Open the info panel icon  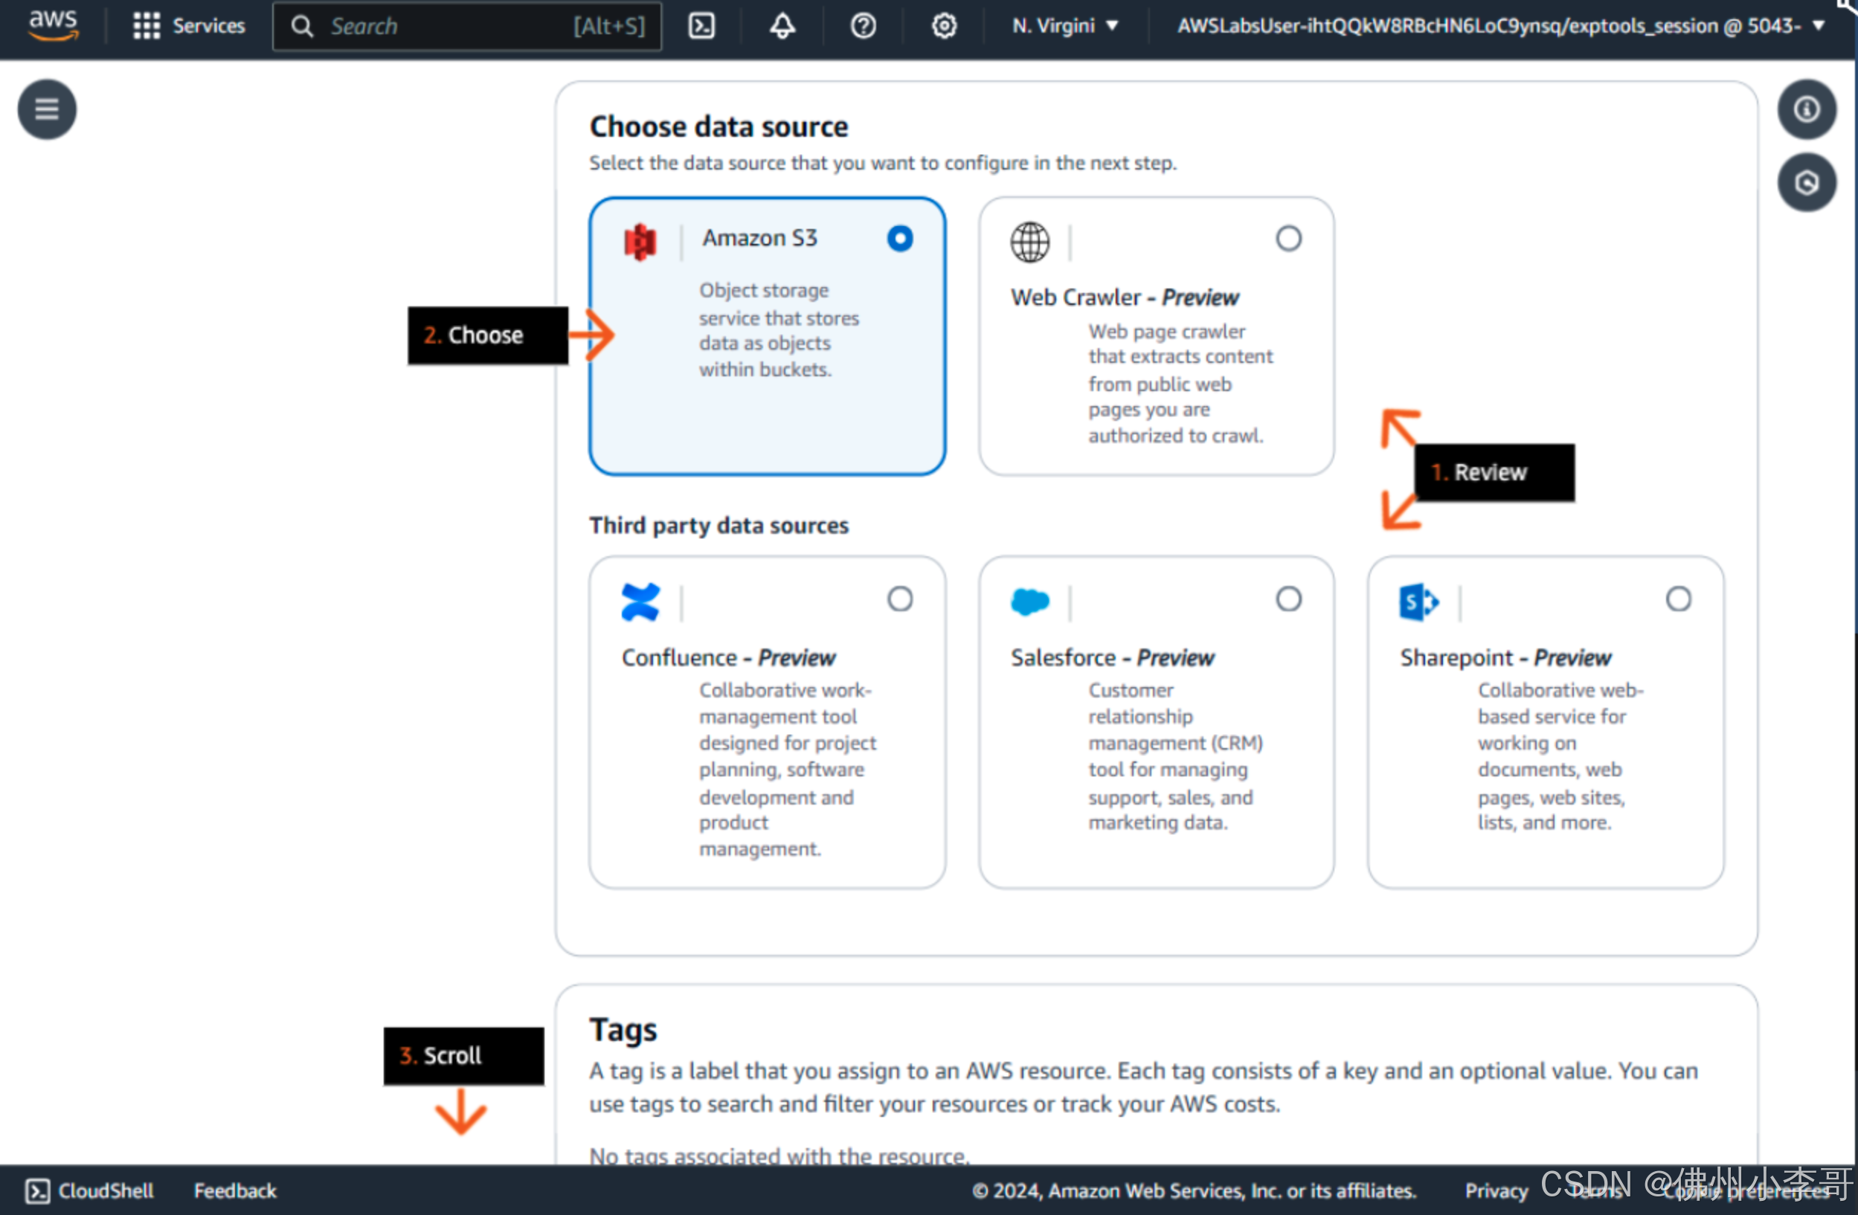click(x=1807, y=109)
